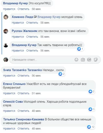This screenshot has width=103, height=133.
Task: Open Руслан Железняк's avatar picture
Action: 6,31
